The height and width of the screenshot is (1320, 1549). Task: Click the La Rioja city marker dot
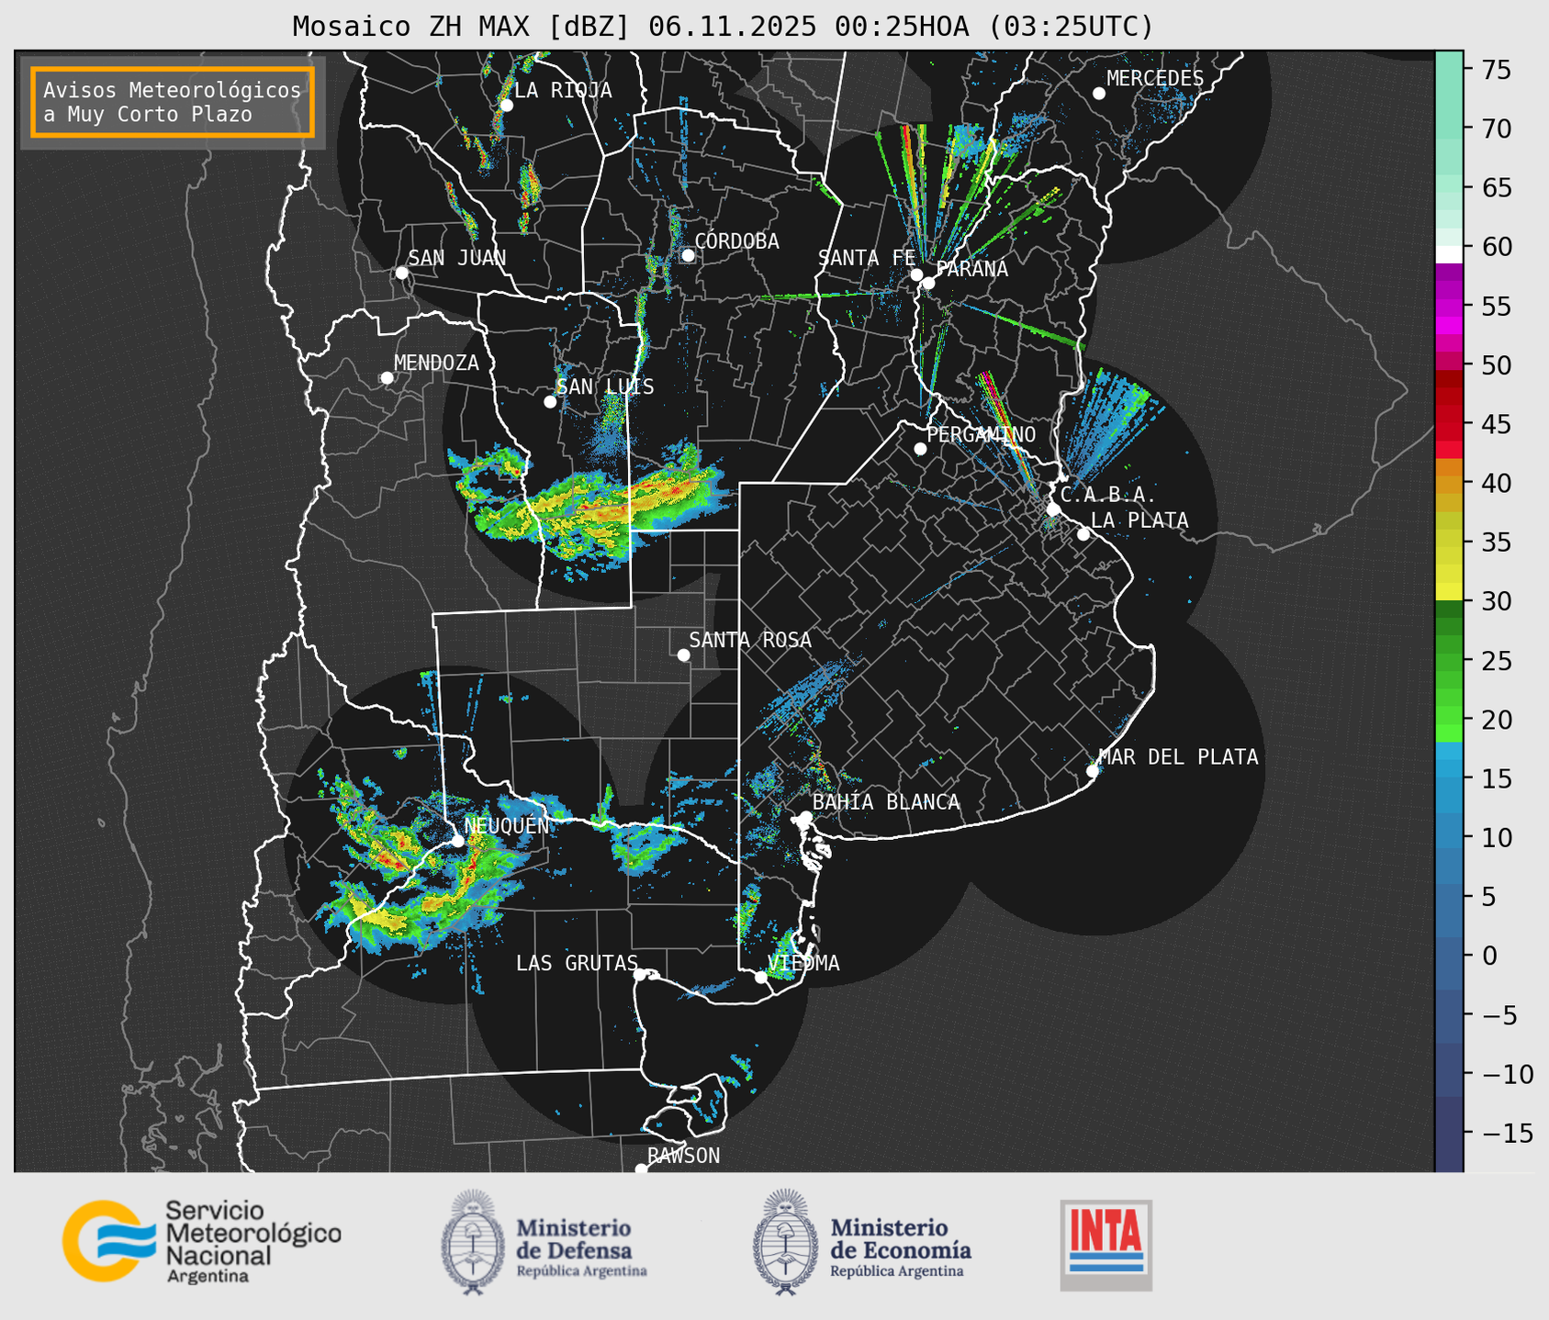[x=506, y=106]
